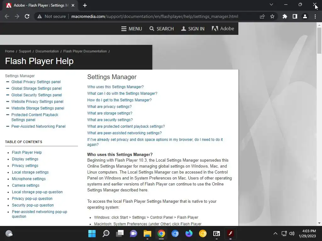Go to Documentation breadcrumb
This screenshot has height=241, width=322.
click(x=47, y=51)
